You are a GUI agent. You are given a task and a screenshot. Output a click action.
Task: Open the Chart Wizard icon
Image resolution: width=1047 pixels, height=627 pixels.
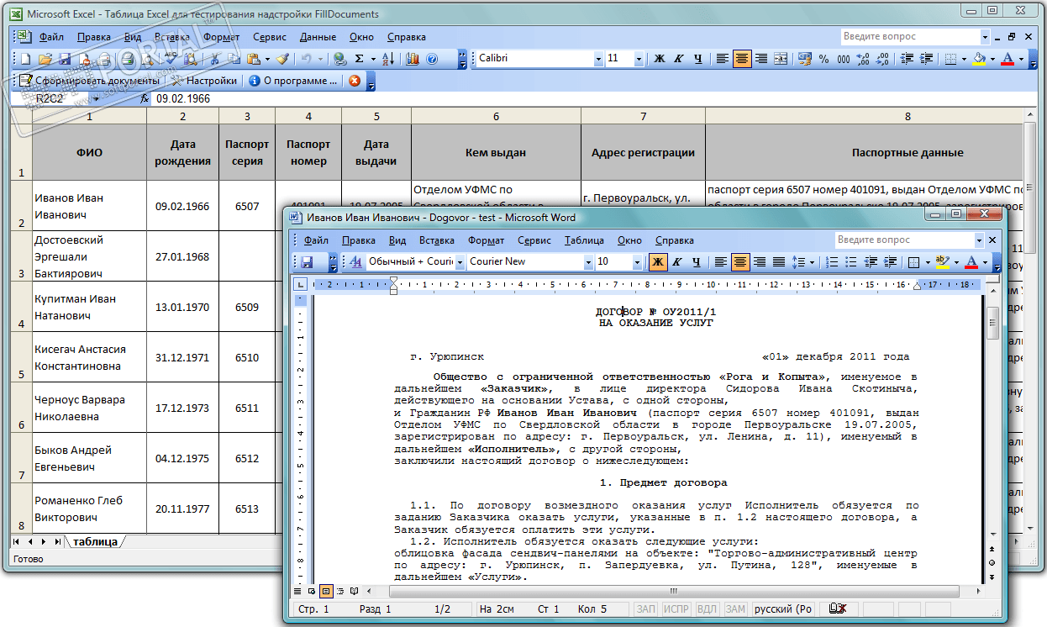point(413,59)
